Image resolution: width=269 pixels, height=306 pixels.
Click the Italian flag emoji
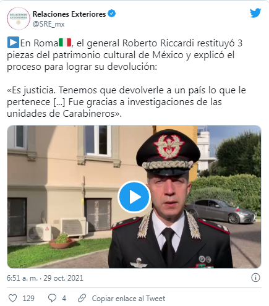[x=65, y=43]
